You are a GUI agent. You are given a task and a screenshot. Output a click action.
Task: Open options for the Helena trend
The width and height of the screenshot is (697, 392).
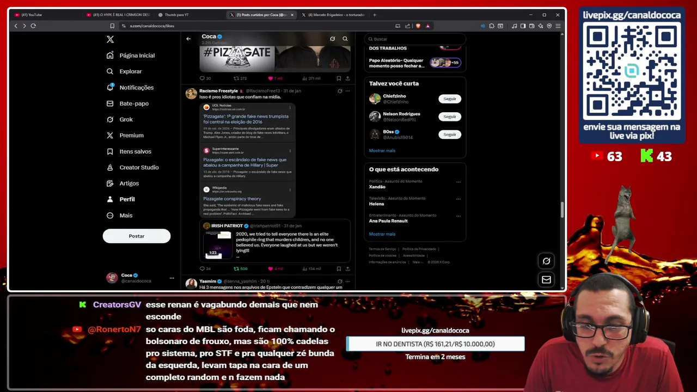coord(458,199)
